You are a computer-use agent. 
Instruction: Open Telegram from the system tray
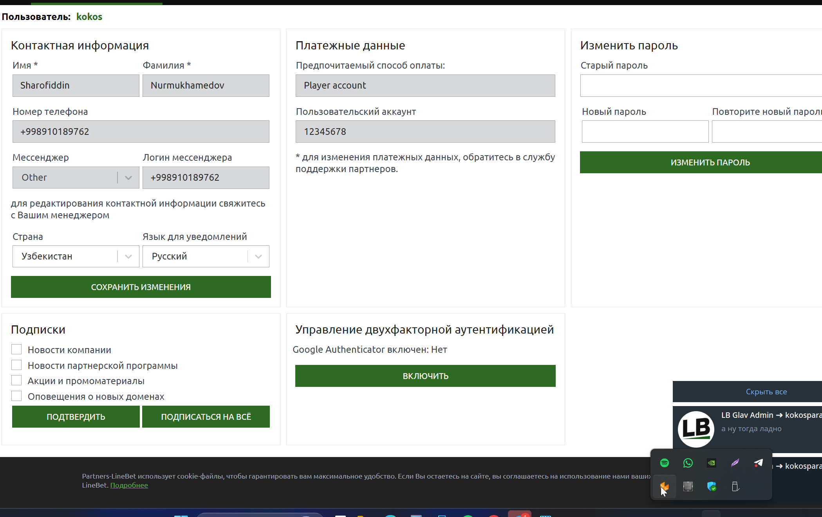[758, 463]
